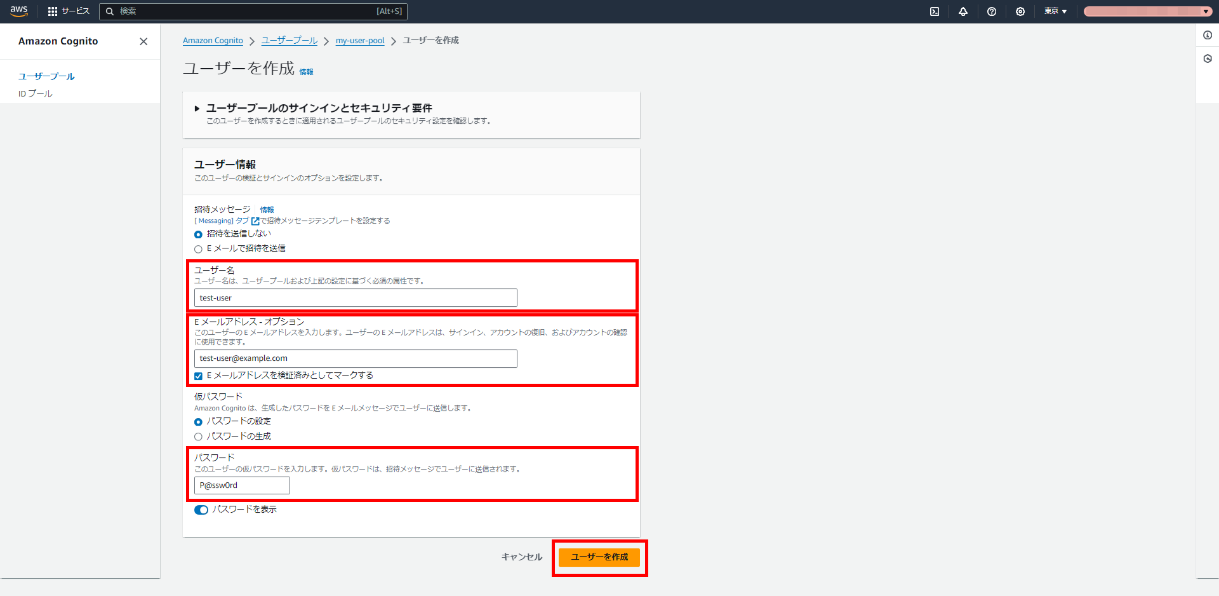Close the Amazon Cognito sidebar with the X
Image resolution: width=1219 pixels, height=596 pixels.
pos(143,41)
